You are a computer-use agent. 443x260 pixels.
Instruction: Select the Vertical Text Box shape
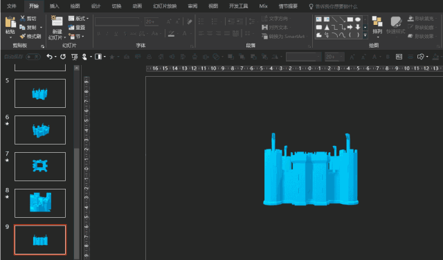tap(327, 19)
